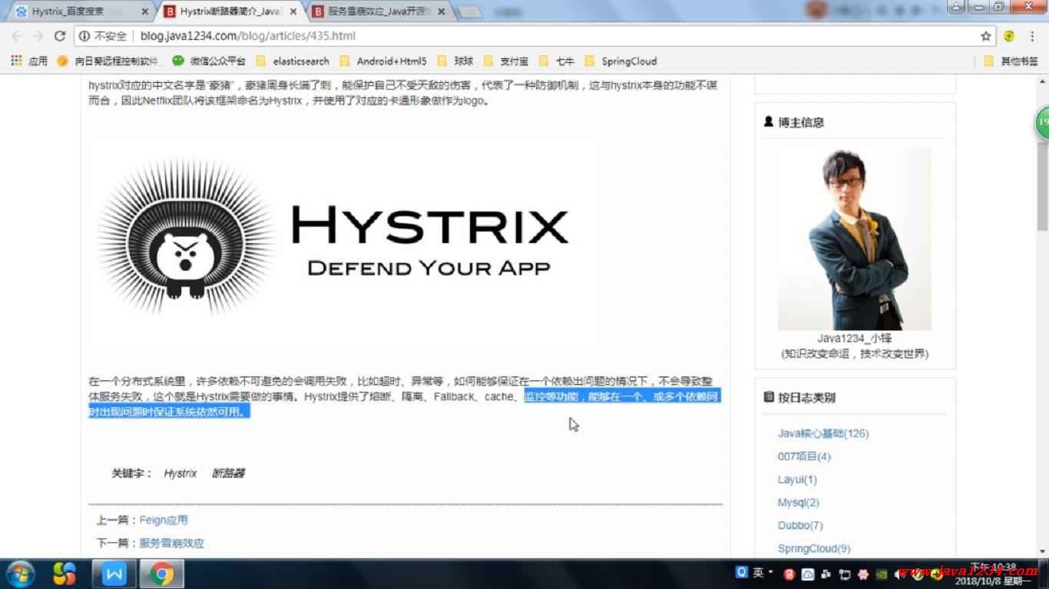Open the next article link 服务雪崩效应
The width and height of the screenshot is (1049, 589).
click(x=172, y=543)
